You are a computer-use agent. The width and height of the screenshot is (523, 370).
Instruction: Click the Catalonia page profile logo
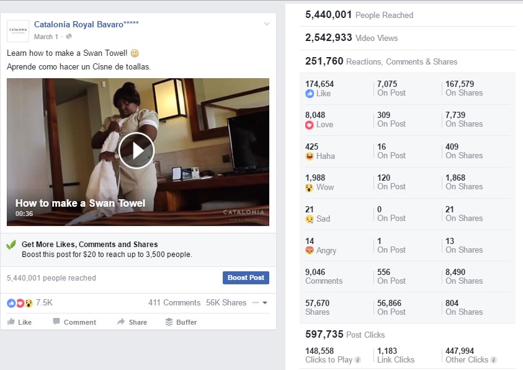[x=17, y=30]
